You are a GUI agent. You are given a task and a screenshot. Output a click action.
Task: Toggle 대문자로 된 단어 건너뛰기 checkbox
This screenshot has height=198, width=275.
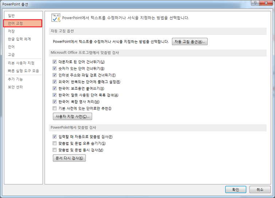click(x=55, y=62)
